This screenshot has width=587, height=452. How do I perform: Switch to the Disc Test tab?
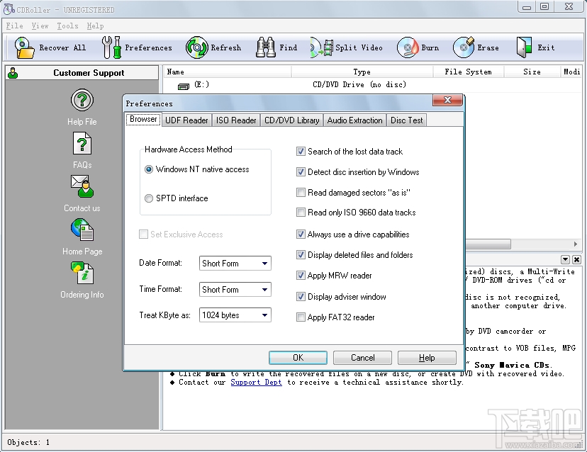pyautogui.click(x=406, y=120)
